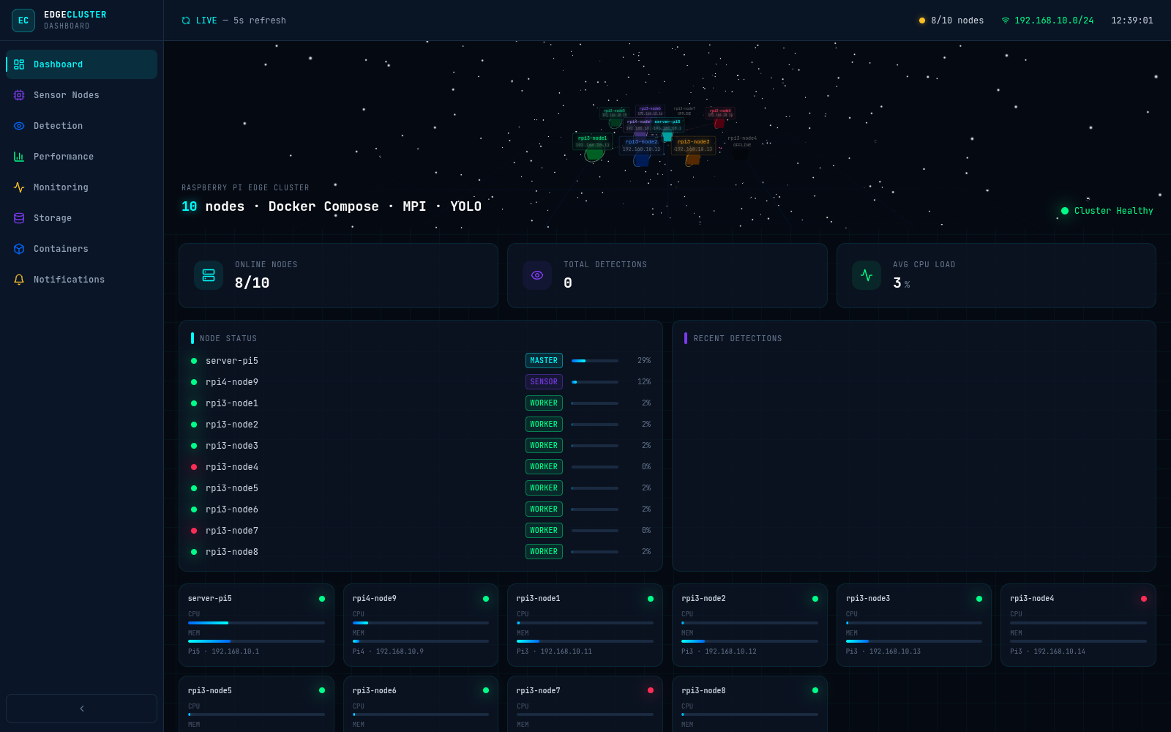This screenshot has height=732, width=1171.
Task: Open the Notifications page
Action: (x=81, y=280)
